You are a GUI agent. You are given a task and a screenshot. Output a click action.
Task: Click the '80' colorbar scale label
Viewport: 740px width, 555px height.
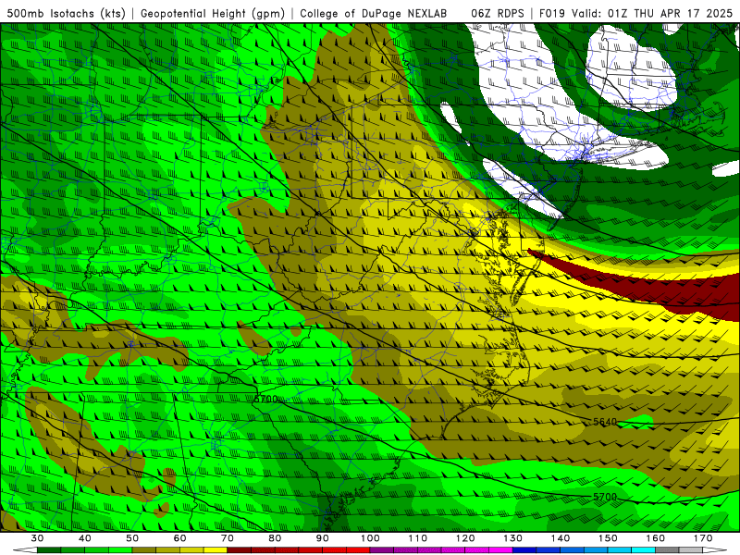(275, 538)
